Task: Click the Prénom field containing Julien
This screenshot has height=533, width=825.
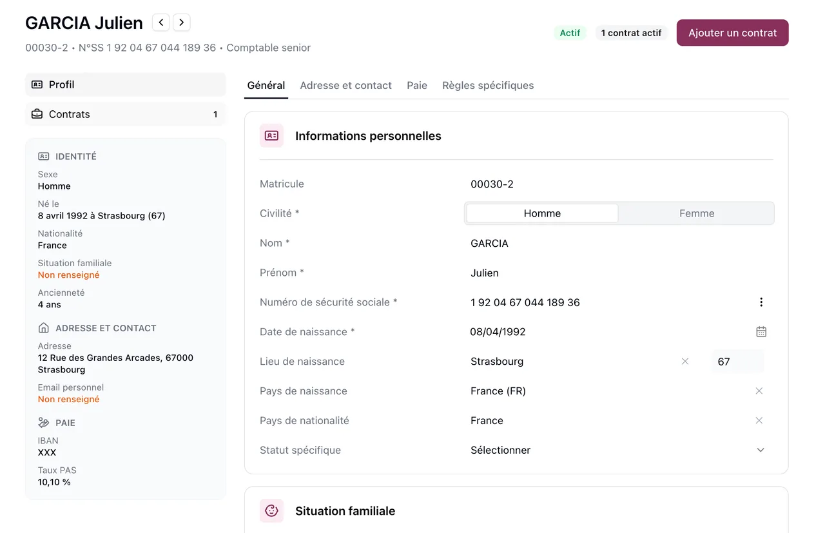Action: (x=619, y=273)
